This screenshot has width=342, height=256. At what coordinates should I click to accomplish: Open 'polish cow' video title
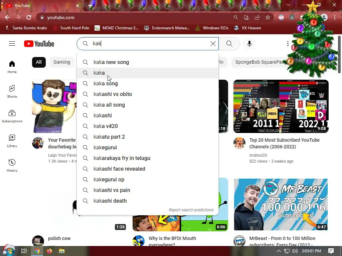[59, 238]
